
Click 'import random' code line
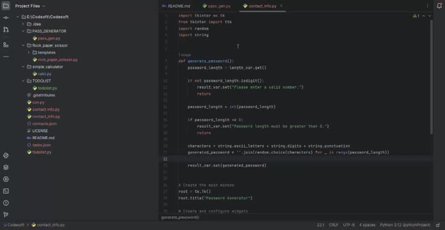(194, 29)
